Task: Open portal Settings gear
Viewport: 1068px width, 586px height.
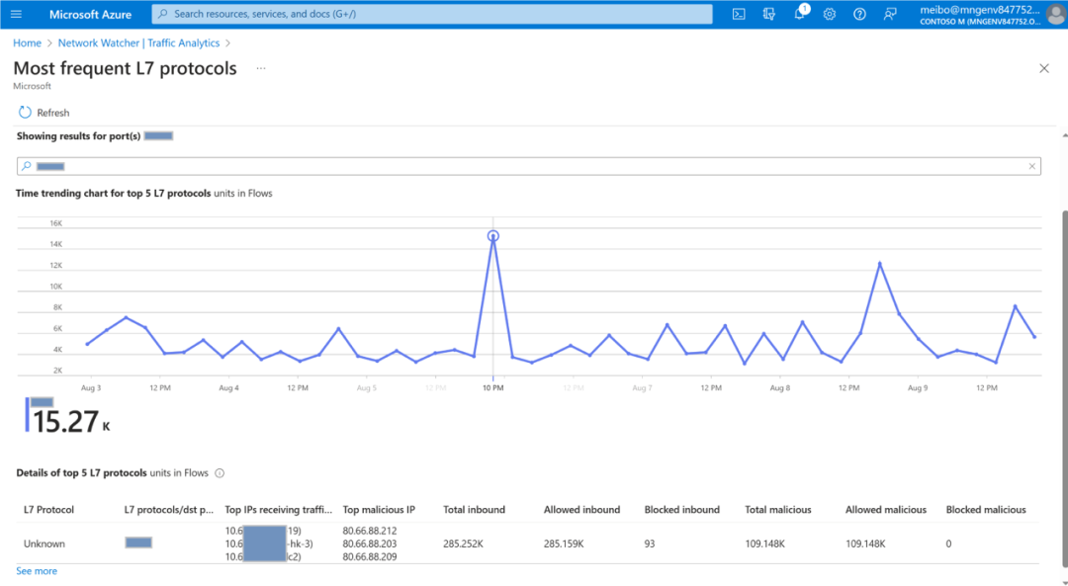Action: 830,14
